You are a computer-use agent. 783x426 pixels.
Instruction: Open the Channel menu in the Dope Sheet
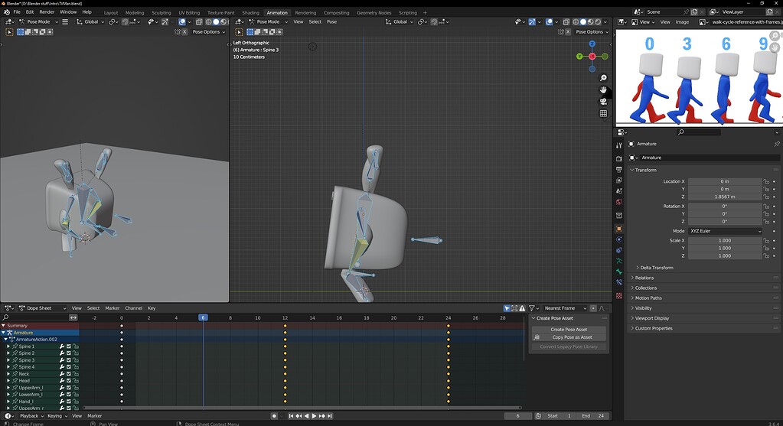pos(133,308)
